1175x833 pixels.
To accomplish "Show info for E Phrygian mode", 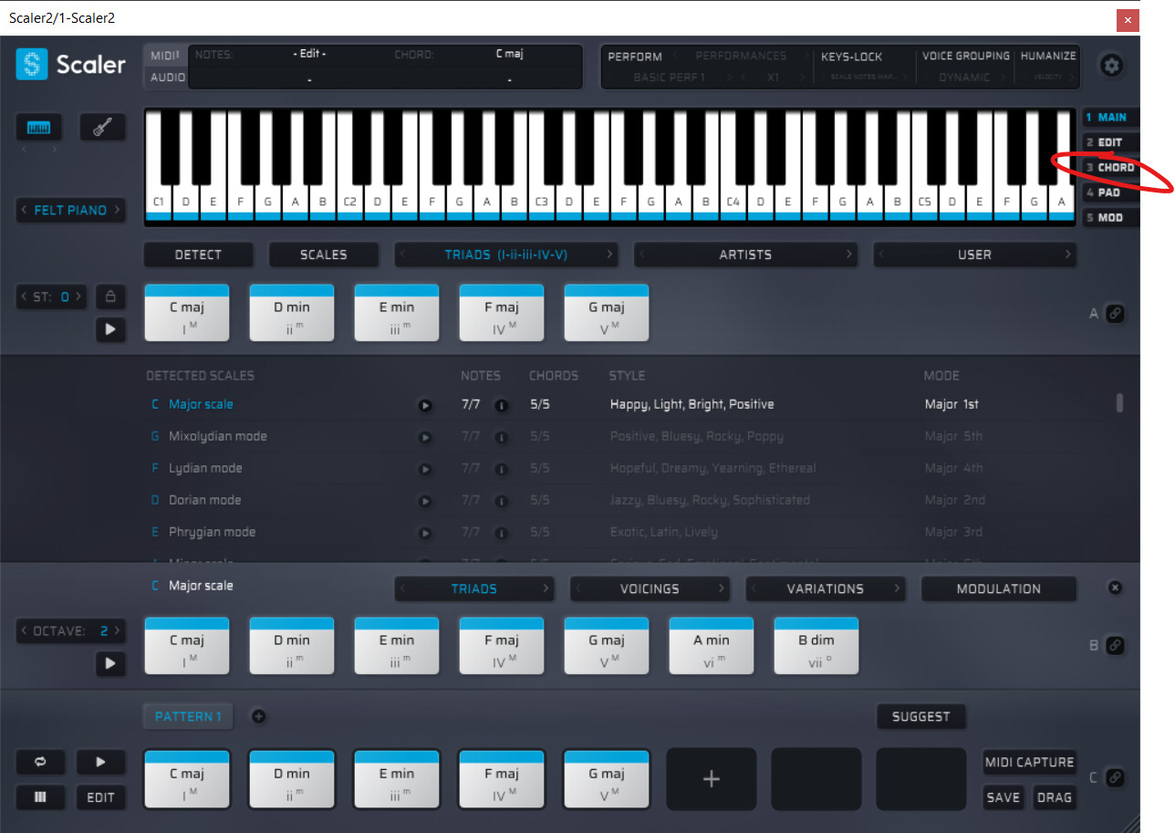I will (x=501, y=533).
